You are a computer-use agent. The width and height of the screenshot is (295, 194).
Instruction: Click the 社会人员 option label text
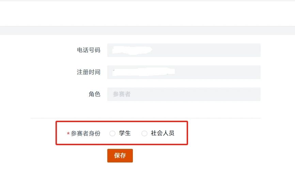[162, 133]
